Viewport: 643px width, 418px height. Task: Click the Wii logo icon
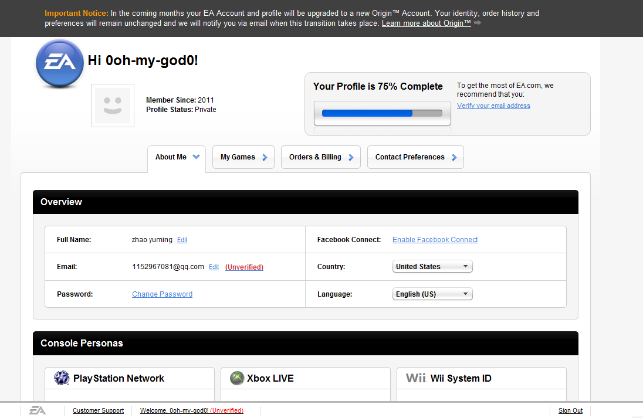point(416,378)
